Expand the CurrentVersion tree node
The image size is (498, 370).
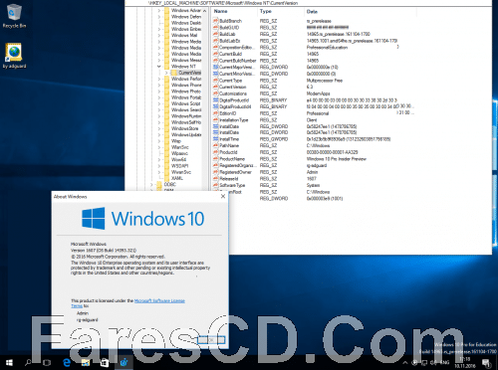pyautogui.click(x=166, y=73)
